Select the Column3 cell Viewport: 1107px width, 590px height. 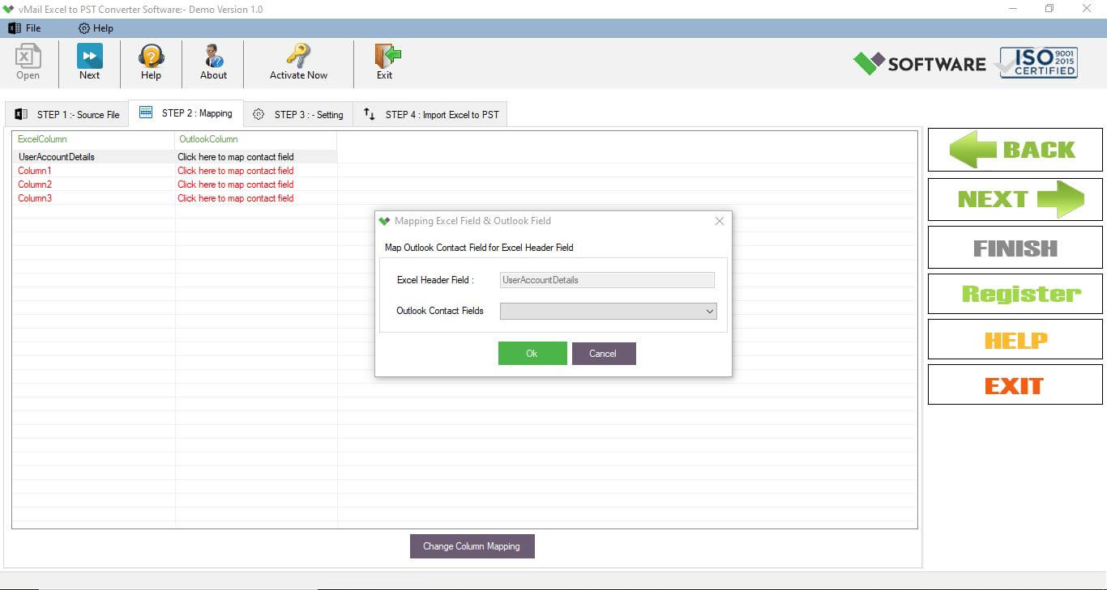pos(94,198)
